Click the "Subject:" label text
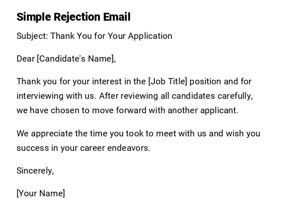The width and height of the screenshot is (289, 219). tap(32, 36)
